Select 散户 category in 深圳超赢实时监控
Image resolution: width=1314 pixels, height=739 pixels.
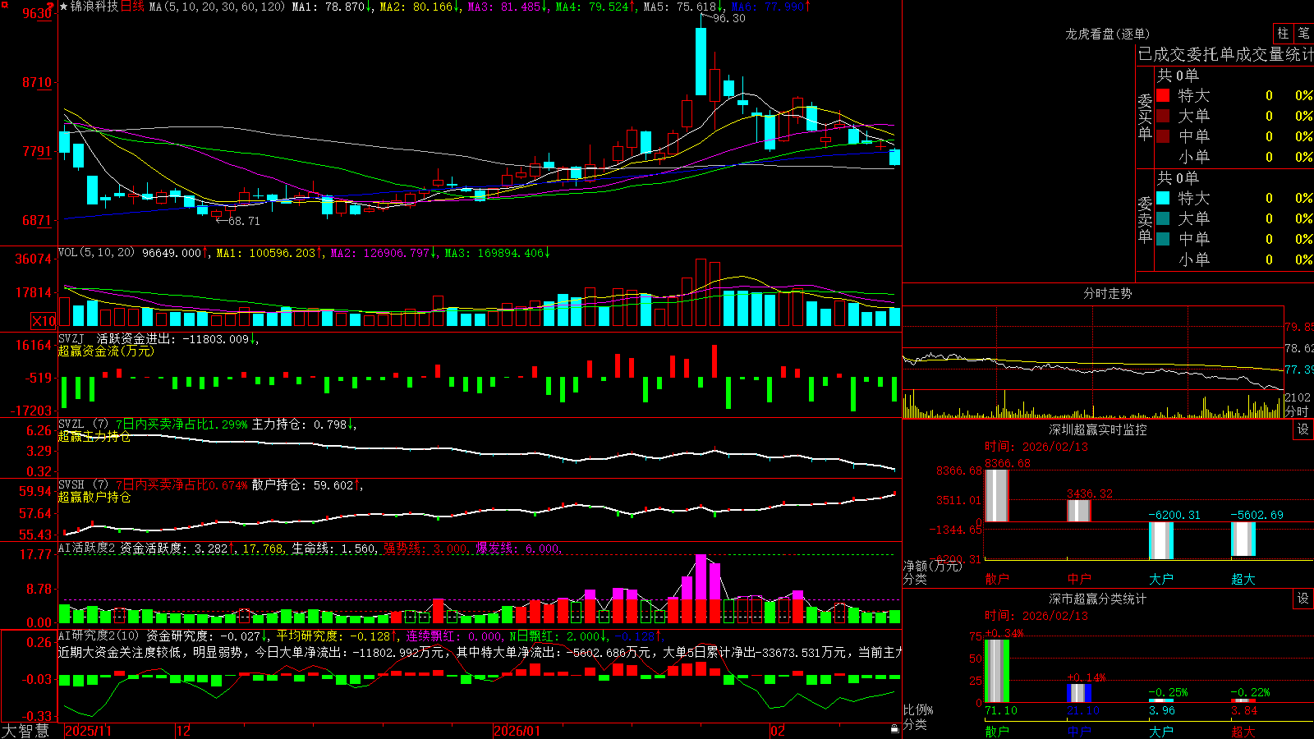pyautogui.click(x=997, y=579)
